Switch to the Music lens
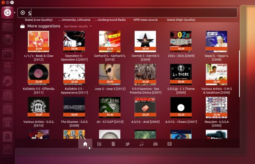255x164 pixels. tap(142, 144)
